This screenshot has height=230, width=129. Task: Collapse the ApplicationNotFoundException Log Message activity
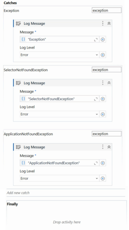(x=109, y=147)
